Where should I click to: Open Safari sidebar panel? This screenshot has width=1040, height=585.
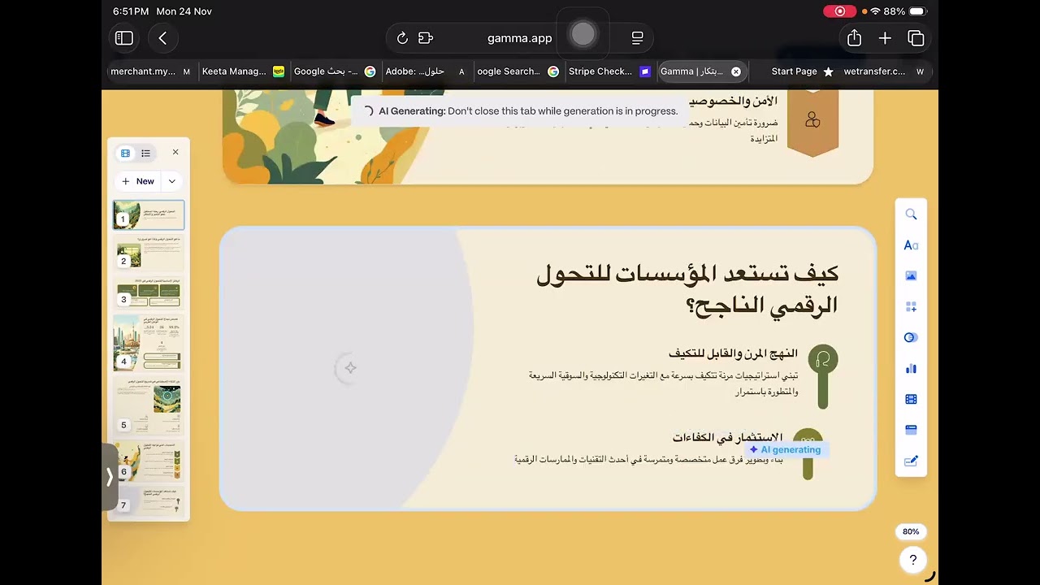124,38
